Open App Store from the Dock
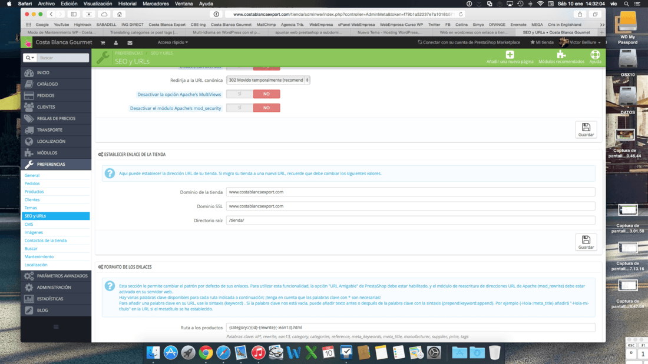 click(x=171, y=352)
